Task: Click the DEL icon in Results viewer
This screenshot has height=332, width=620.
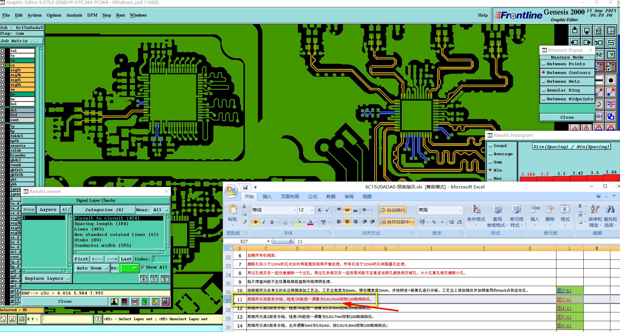Action: (x=143, y=278)
